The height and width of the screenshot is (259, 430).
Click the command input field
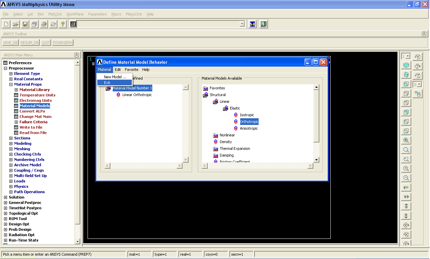pos(158,24)
